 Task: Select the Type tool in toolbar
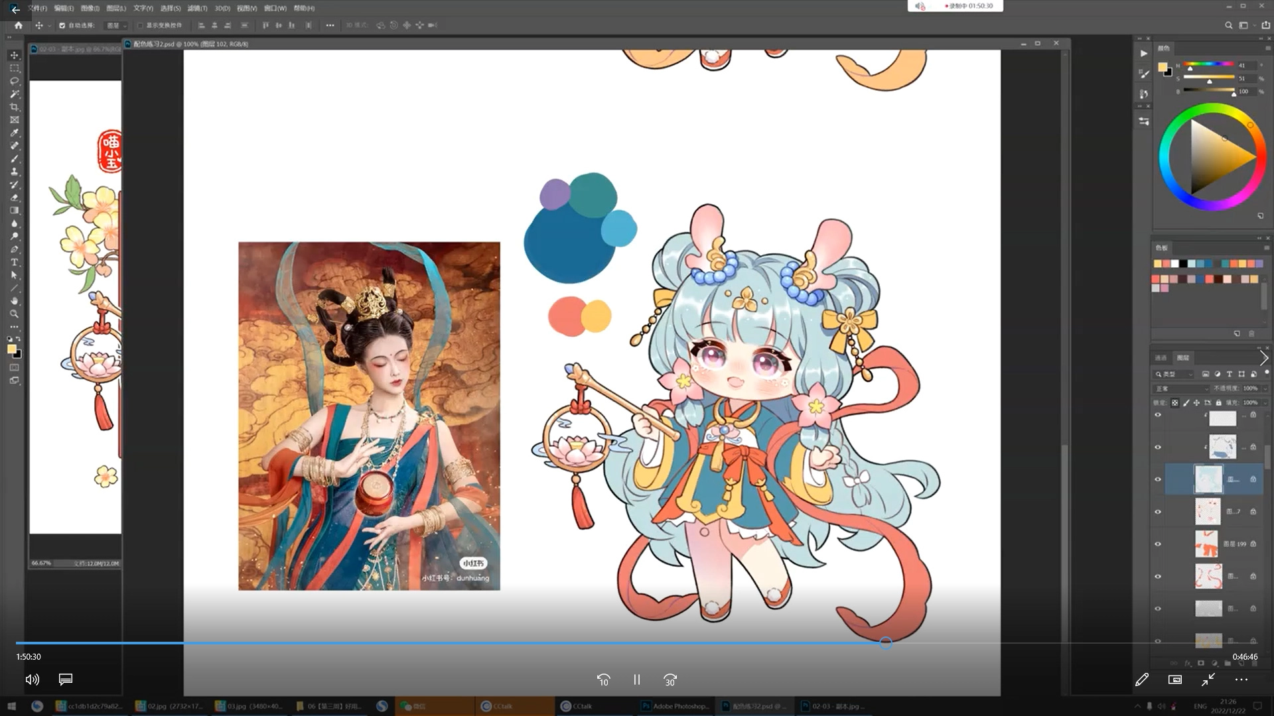[x=14, y=263]
